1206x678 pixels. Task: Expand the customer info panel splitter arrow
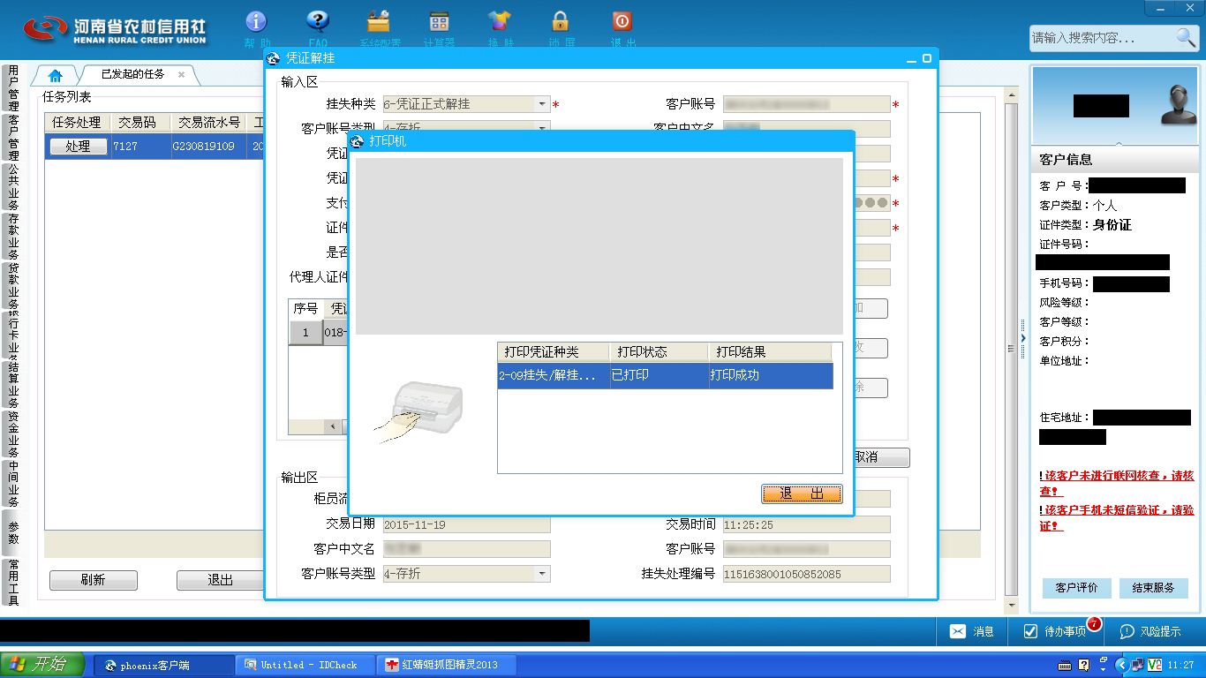click(1023, 338)
